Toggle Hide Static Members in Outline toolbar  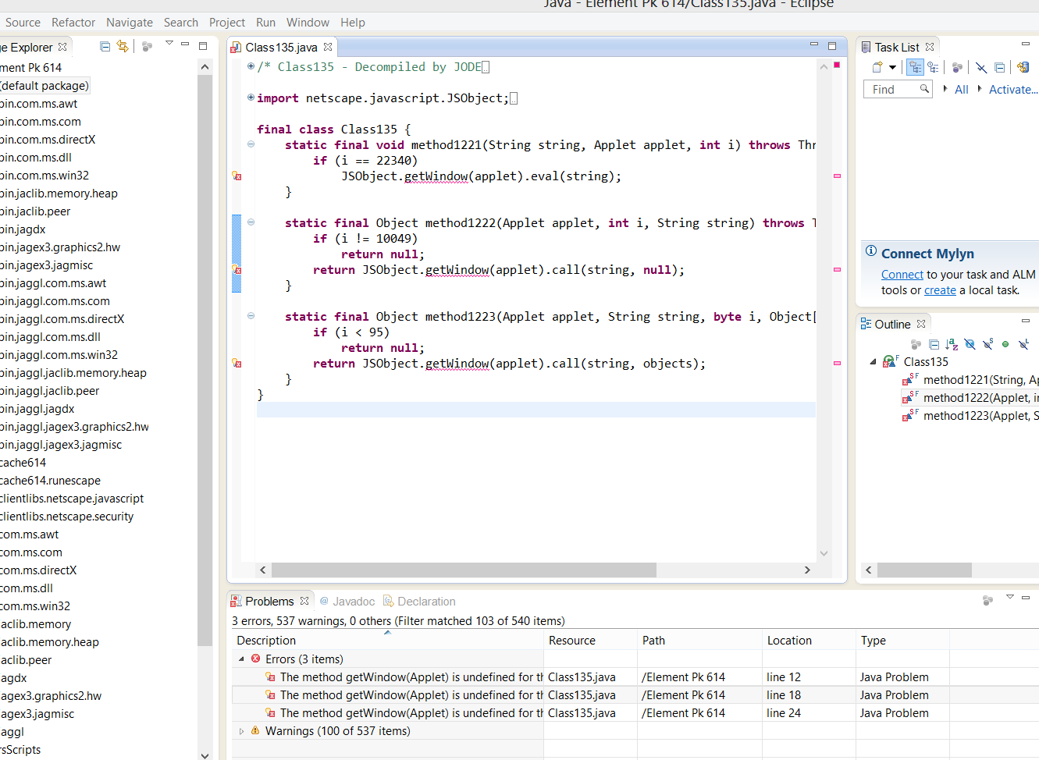(x=987, y=344)
